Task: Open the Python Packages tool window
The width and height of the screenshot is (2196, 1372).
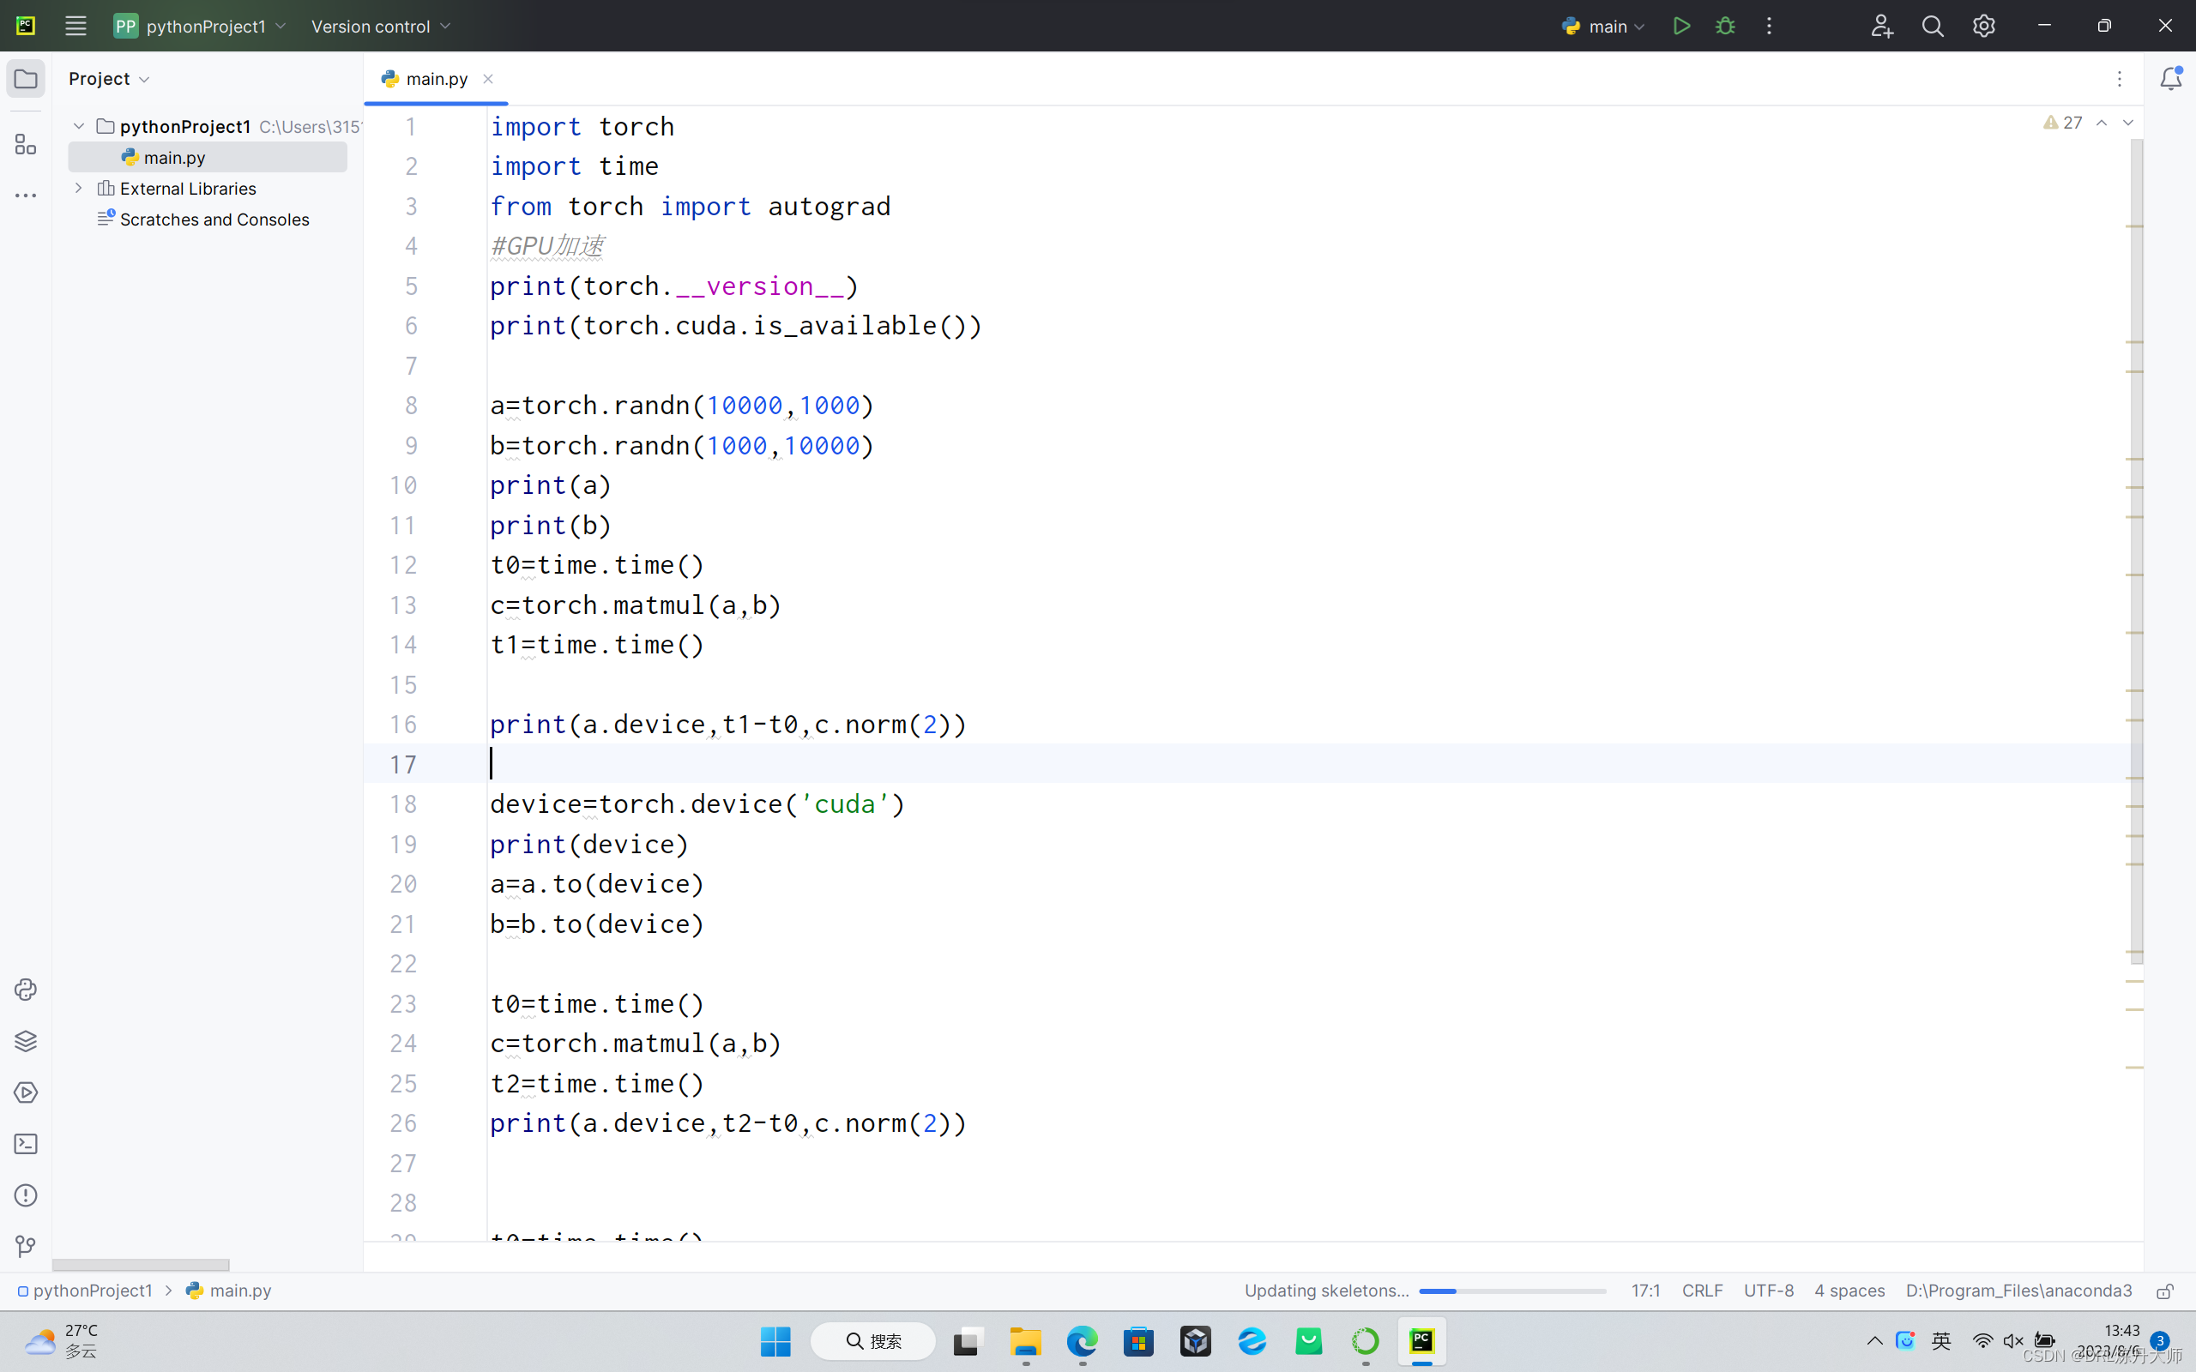Action: pyautogui.click(x=26, y=1041)
